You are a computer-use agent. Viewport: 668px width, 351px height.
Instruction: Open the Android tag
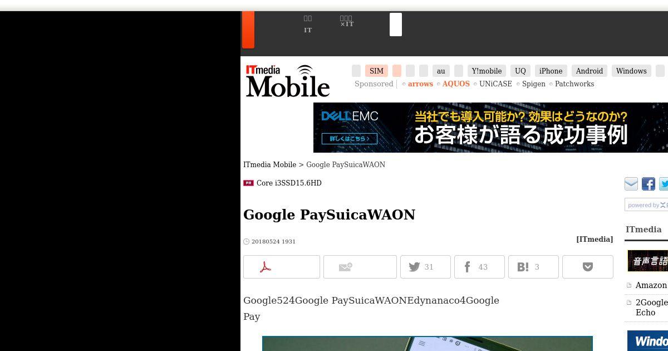click(590, 71)
